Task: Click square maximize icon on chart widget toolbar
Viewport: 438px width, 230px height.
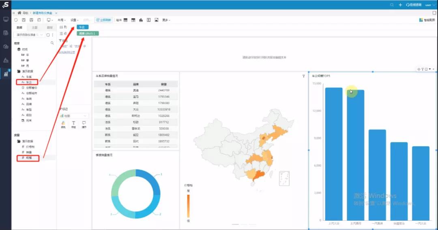Action: coord(426,69)
